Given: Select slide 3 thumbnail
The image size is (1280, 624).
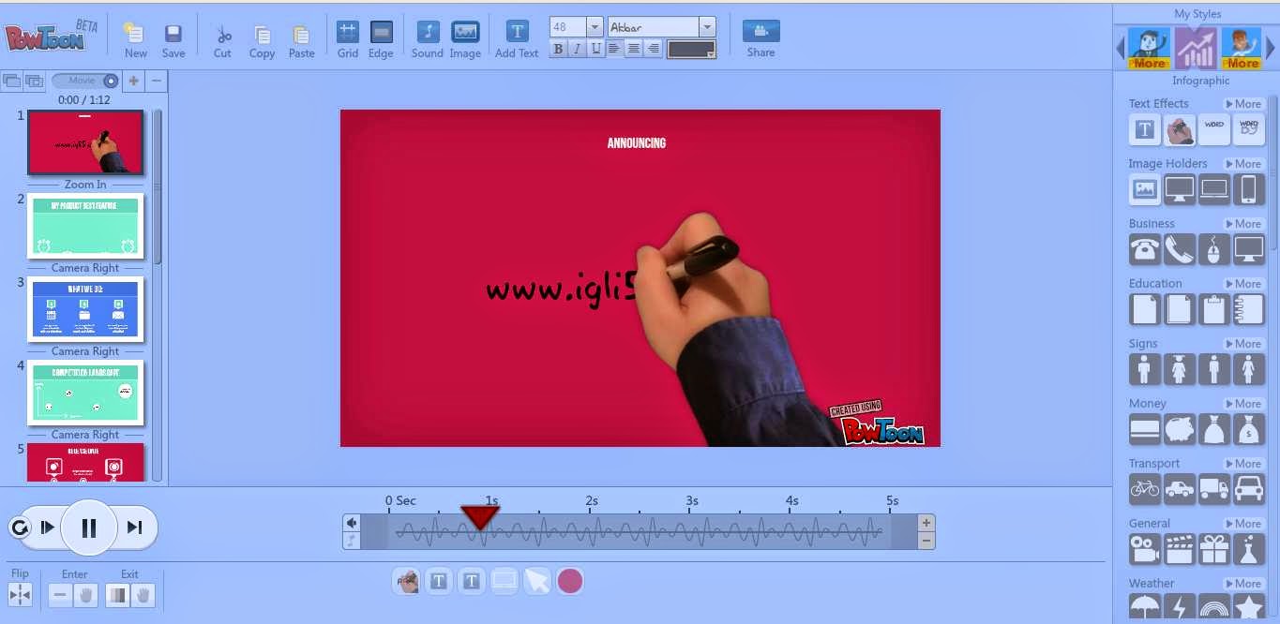Looking at the screenshot, I should coord(85,309).
